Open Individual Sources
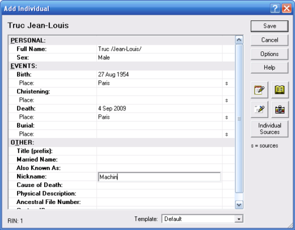Image resolution: width=295 pixels, height=230 pixels. [269, 129]
